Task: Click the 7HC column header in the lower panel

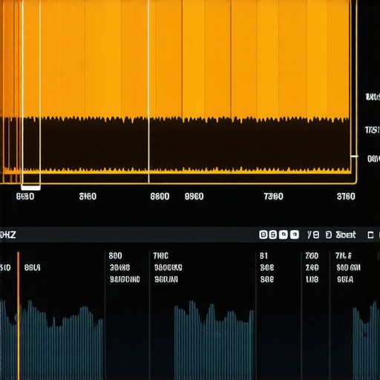Action: pyautogui.click(x=161, y=256)
